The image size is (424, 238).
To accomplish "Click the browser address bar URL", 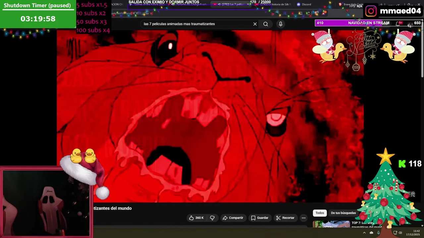I will pyautogui.click(x=130, y=13).
